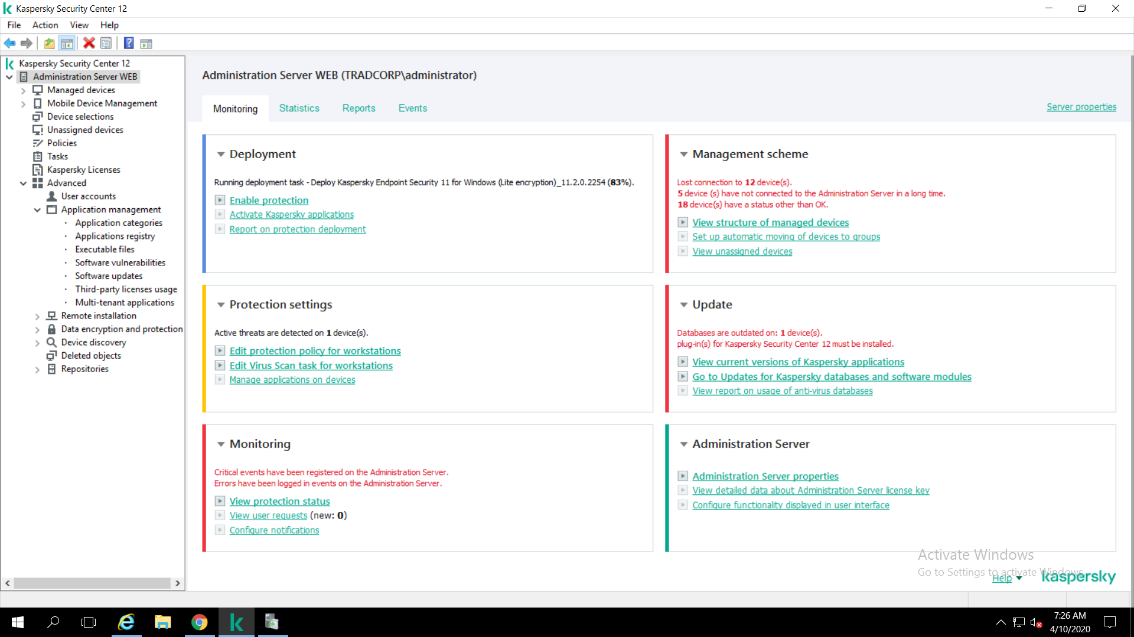Screen dimensions: 1134x637
Task: Open the Action menu
Action: (x=45, y=25)
